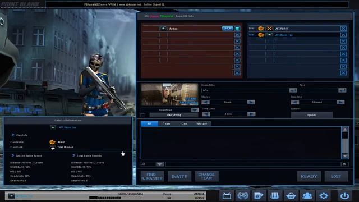Click the CHANGE TEAM button
359x202 pixels.
(x=207, y=176)
